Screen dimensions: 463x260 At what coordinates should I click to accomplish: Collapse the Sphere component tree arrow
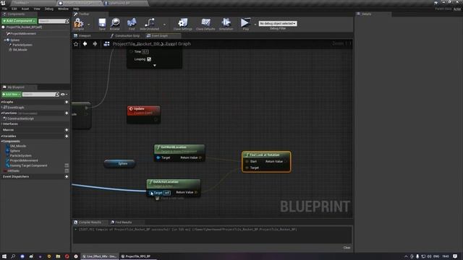coord(5,40)
